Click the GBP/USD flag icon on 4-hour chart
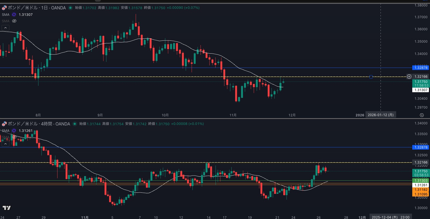Viewport: 430px width, 219px height. 4,124
